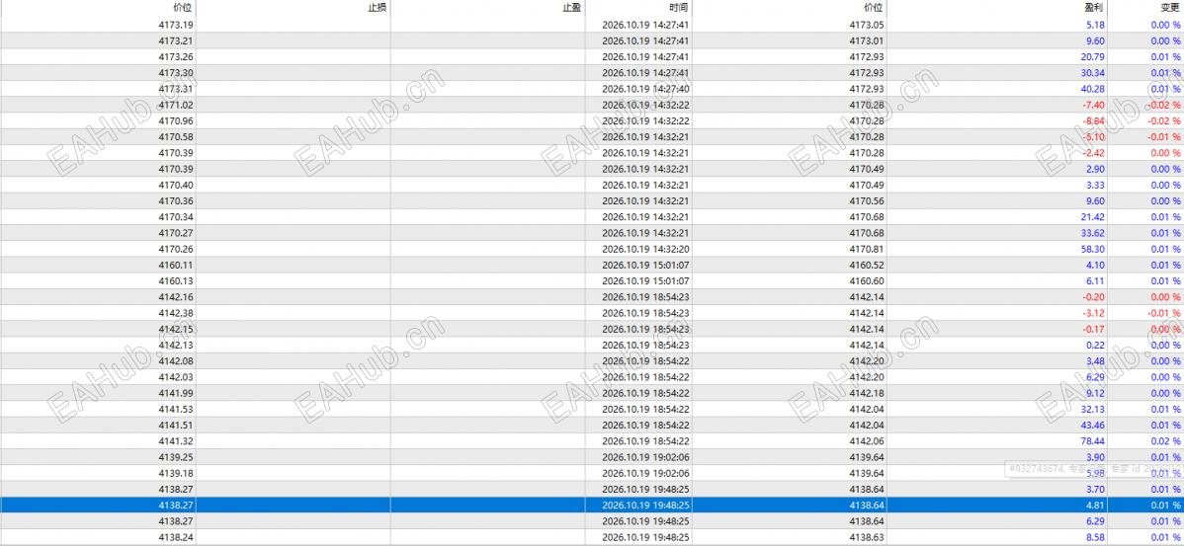Viewport: 1184px width, 546px height.
Task: Select the profit value 5.18
Action: [1096, 25]
